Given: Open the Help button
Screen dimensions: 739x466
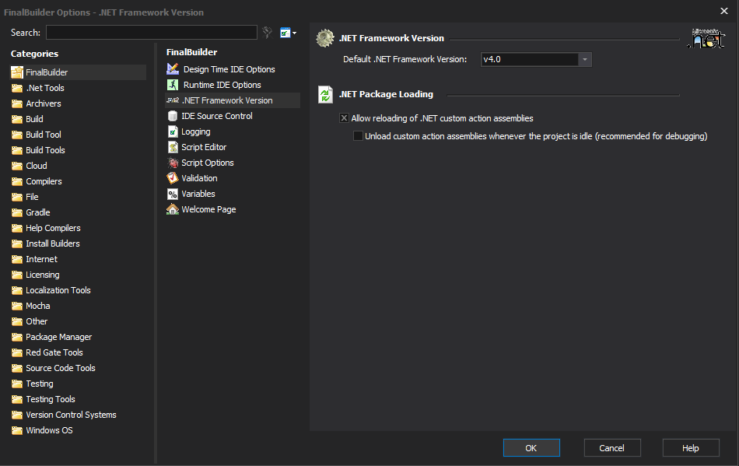Looking at the screenshot, I should tap(691, 447).
